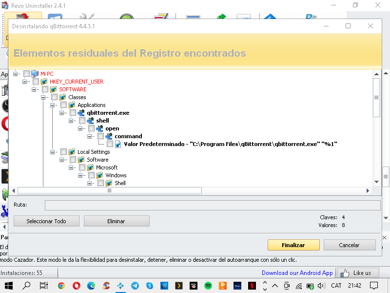This screenshot has height=293, width=390.
Task: Switch to Kodi on the taskbar
Action: pyautogui.click(x=120, y=286)
